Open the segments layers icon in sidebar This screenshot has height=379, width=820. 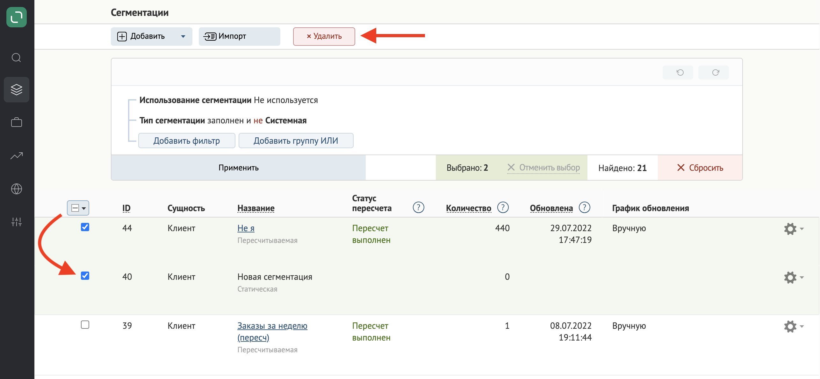pyautogui.click(x=17, y=90)
